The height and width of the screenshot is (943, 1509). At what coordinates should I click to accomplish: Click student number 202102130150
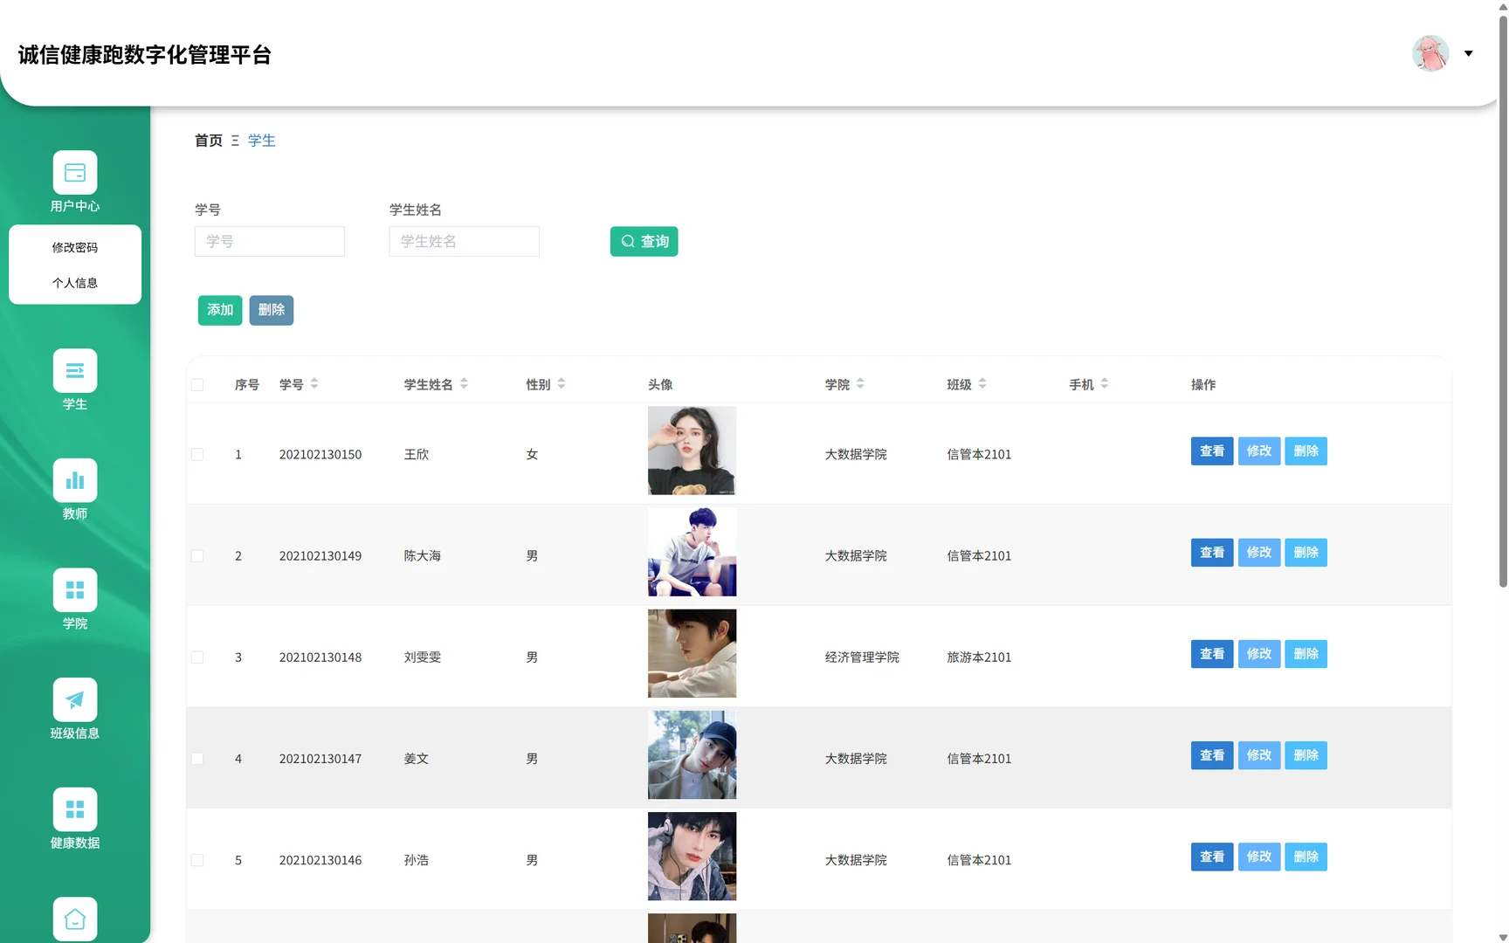(320, 455)
